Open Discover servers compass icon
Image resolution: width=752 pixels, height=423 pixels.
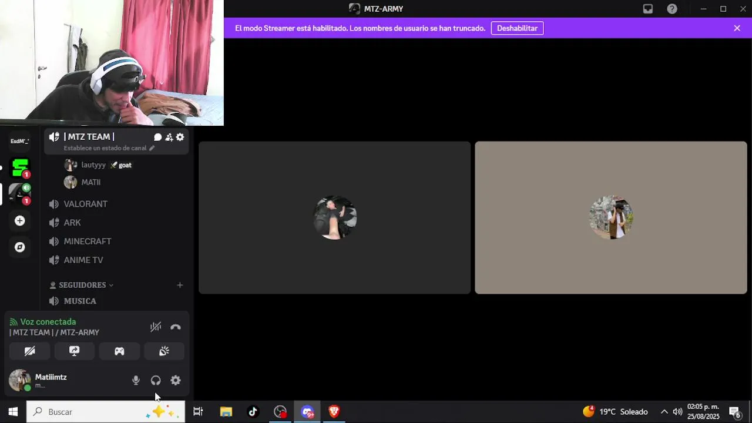click(20, 247)
